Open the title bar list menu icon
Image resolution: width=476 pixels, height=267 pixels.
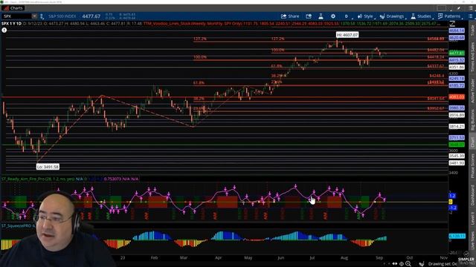pos(471,8)
